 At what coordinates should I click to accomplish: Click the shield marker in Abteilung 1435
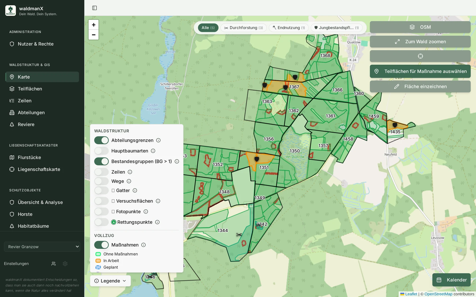coord(395,125)
